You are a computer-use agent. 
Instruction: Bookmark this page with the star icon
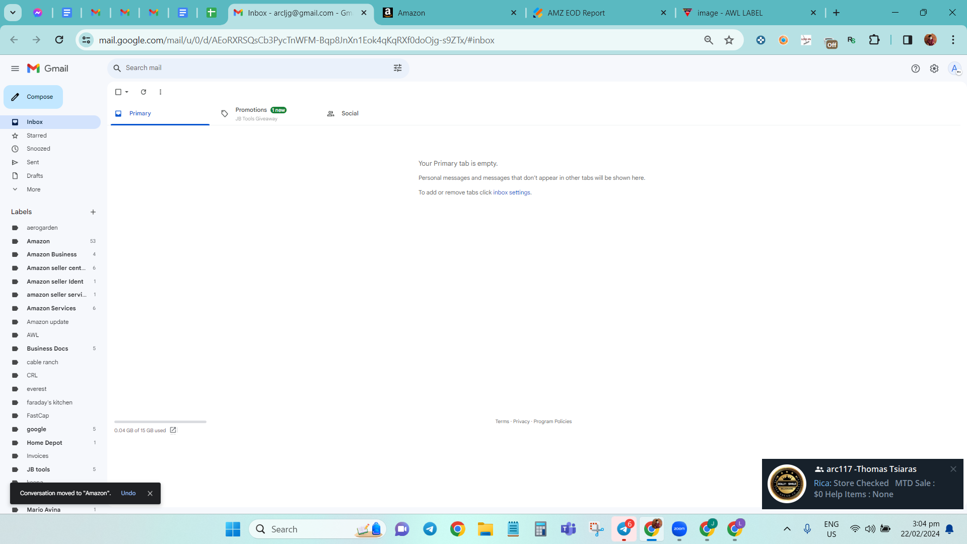(729, 40)
